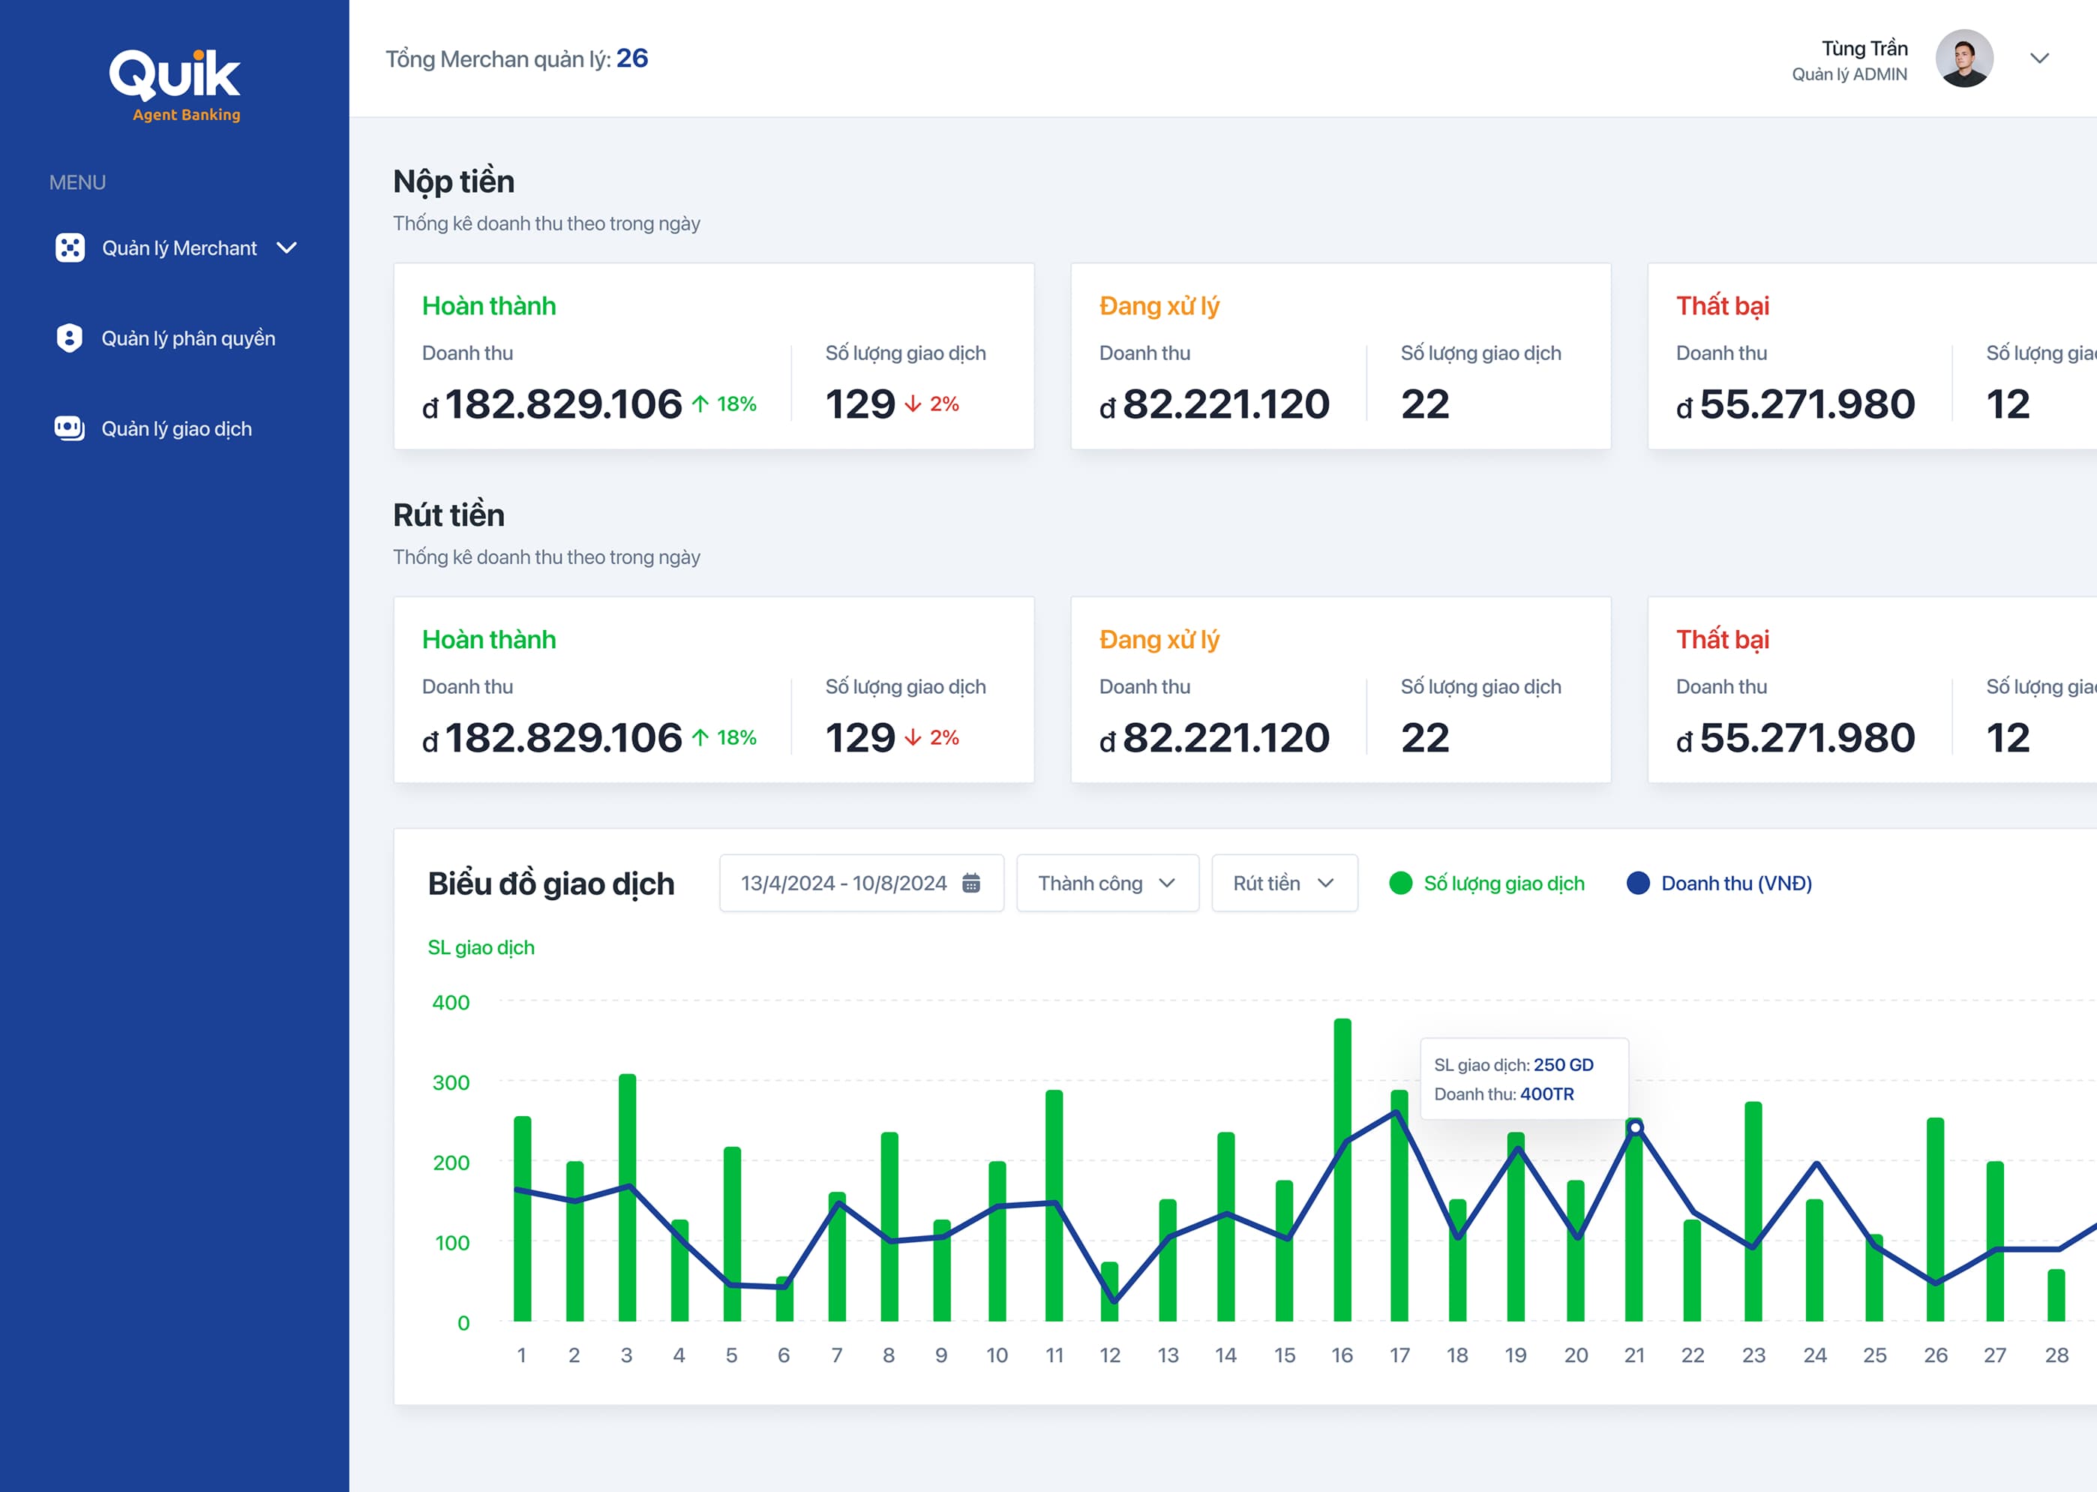2097x1492 pixels.
Task: Click the Thất bại card title under Nộp tiền
Action: pyautogui.click(x=1722, y=305)
